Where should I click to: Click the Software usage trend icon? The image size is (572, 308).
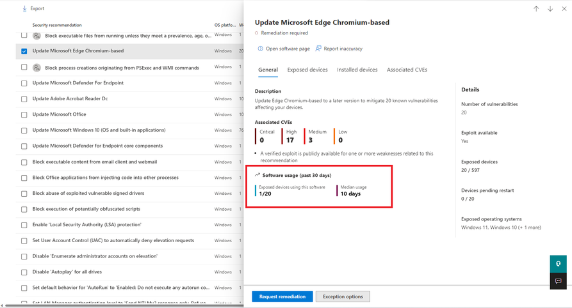click(257, 175)
